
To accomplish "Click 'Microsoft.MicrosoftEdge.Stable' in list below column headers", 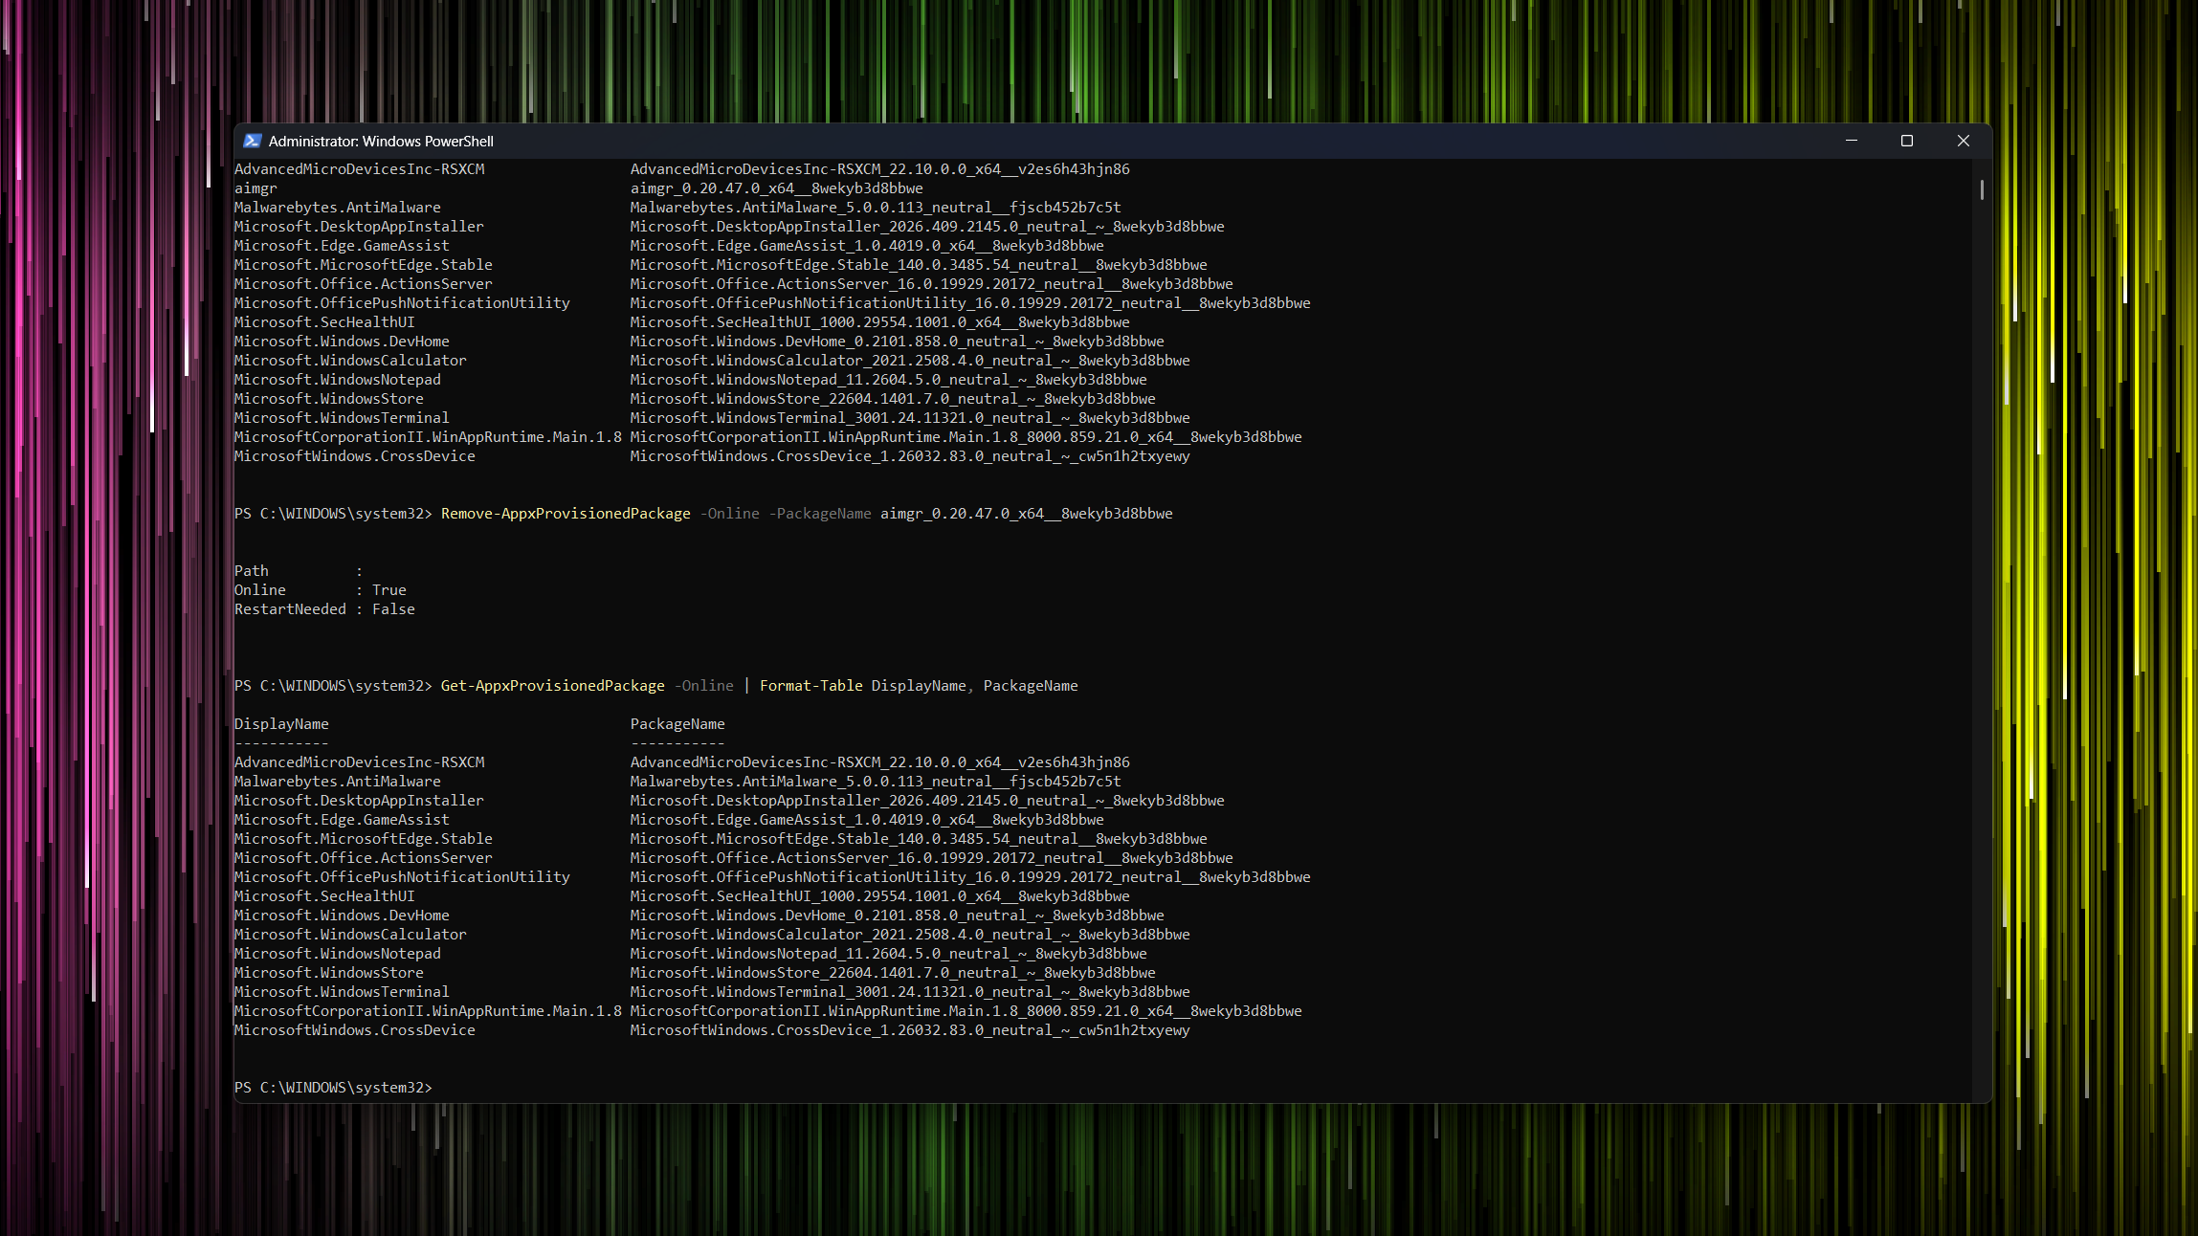I will pos(364,839).
